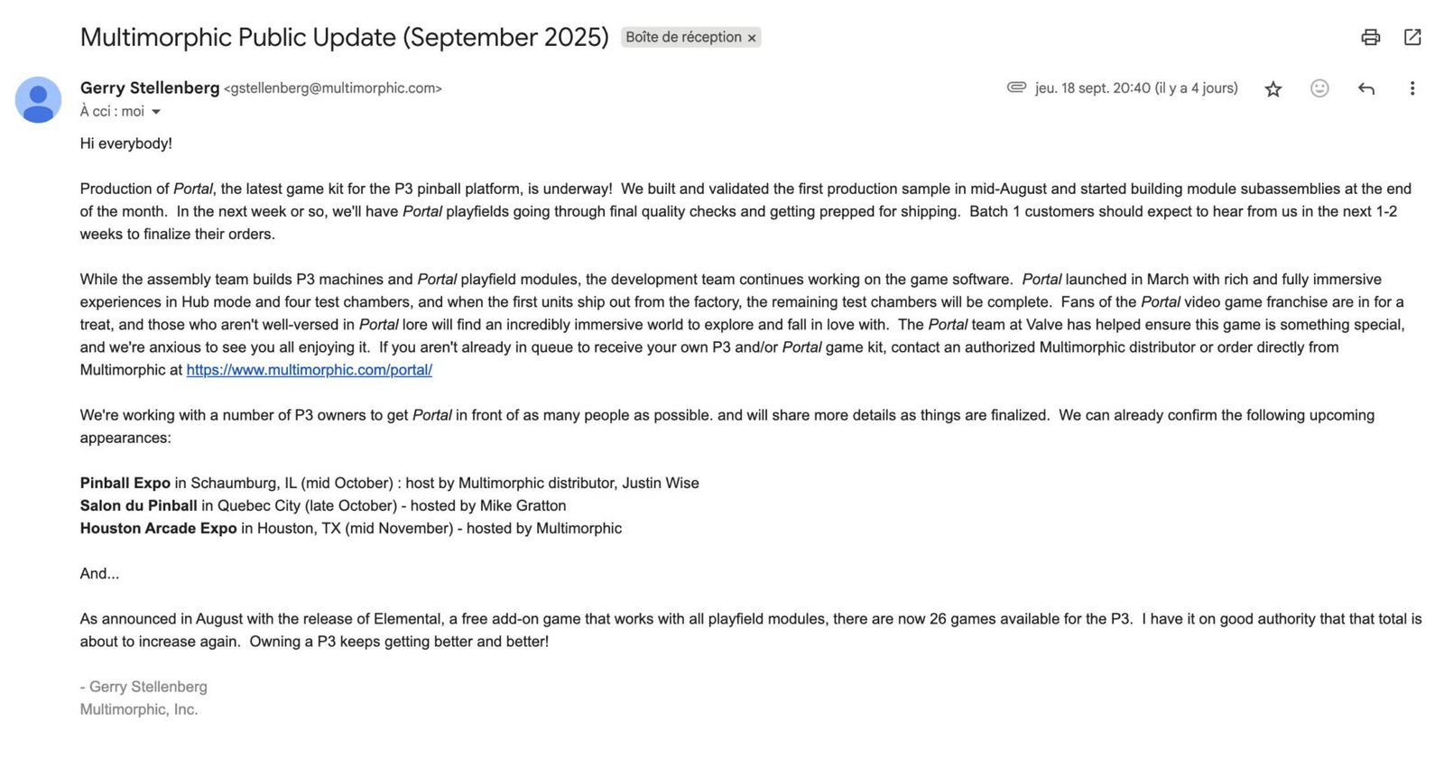
Task: Remove the "Boîte de réception" label with its x
Action: pyautogui.click(x=752, y=38)
